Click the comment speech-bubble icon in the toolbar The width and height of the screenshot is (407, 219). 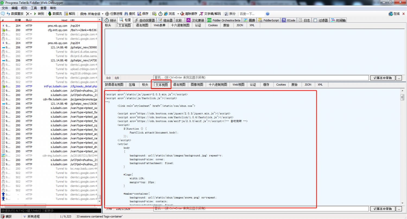(x=3, y=14)
